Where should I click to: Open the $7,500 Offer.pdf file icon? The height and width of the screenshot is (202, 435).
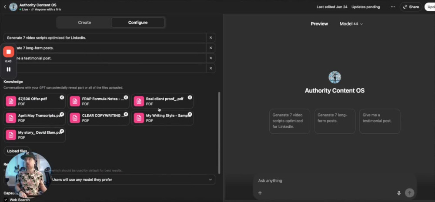coord(11,101)
